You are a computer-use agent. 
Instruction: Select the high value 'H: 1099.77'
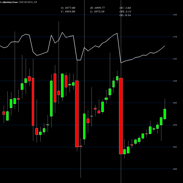coord(97,8)
